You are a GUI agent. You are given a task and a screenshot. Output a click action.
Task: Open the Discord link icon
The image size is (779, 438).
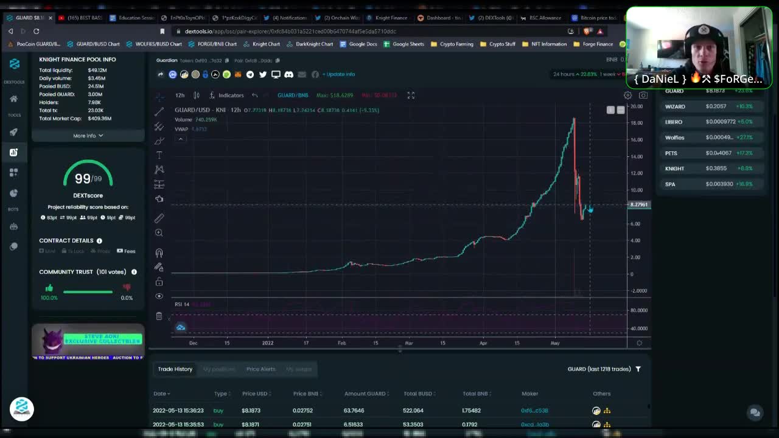coord(288,74)
